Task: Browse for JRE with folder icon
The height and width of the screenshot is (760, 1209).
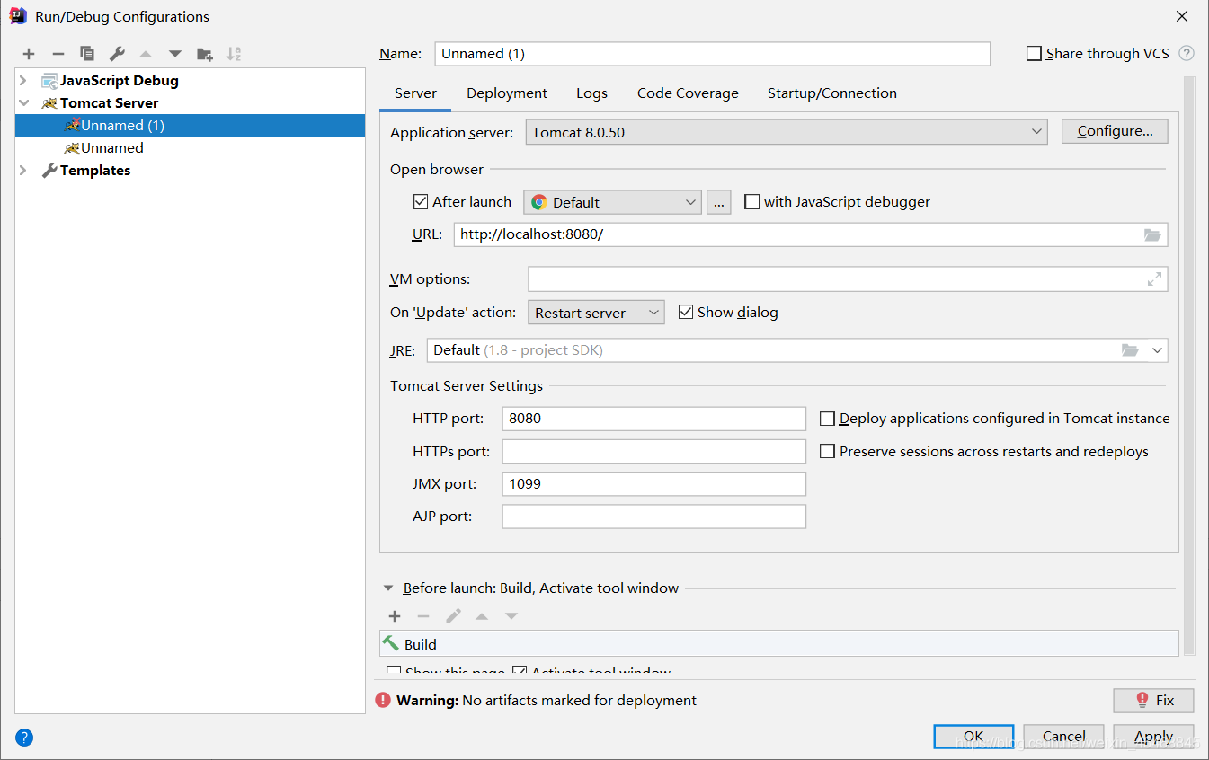Action: (1130, 350)
